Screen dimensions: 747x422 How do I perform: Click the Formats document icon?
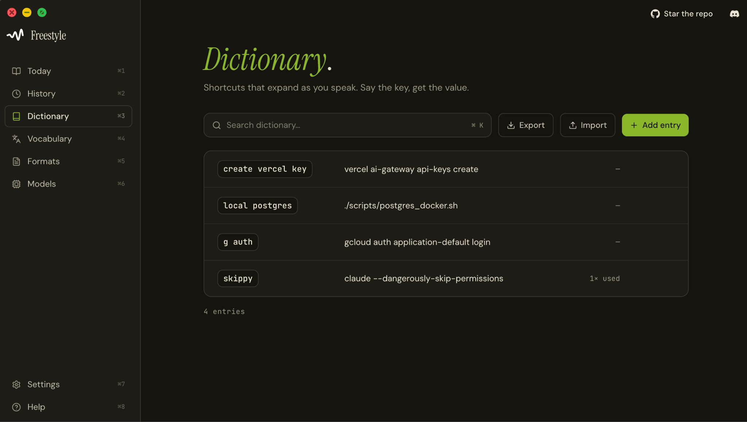16,161
